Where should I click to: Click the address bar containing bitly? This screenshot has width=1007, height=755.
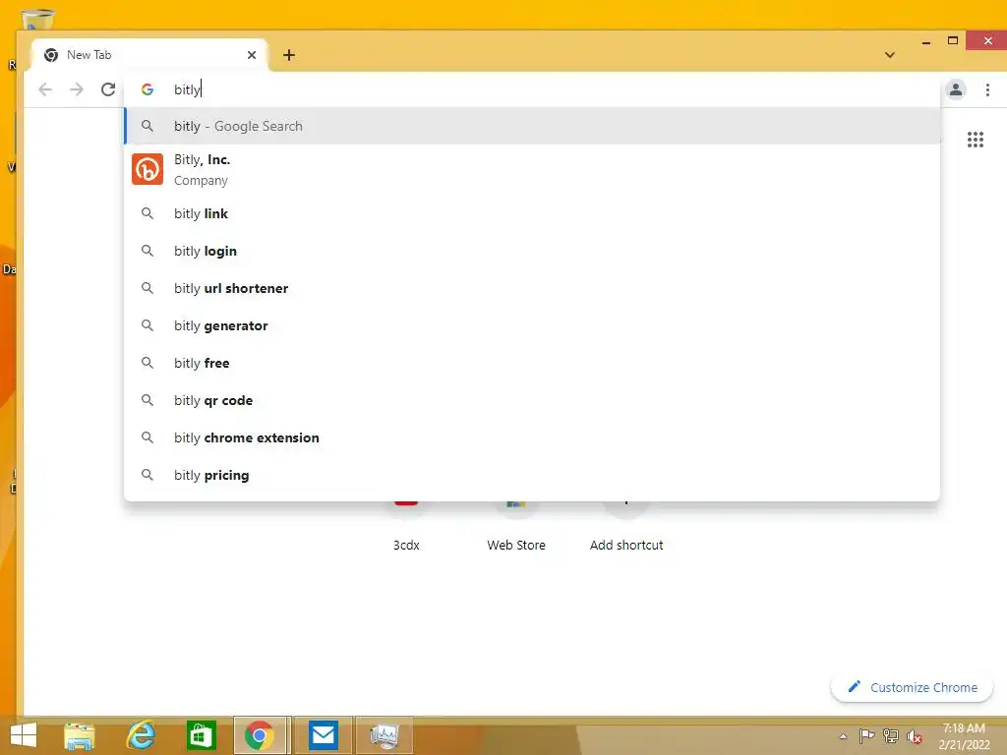pos(533,89)
